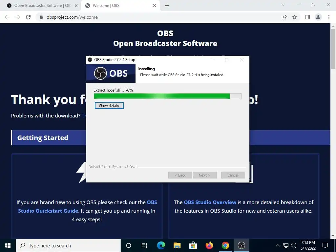The height and width of the screenshot is (252, 336).
Task: Open Microsoft Store from taskbar
Action: click(193, 245)
